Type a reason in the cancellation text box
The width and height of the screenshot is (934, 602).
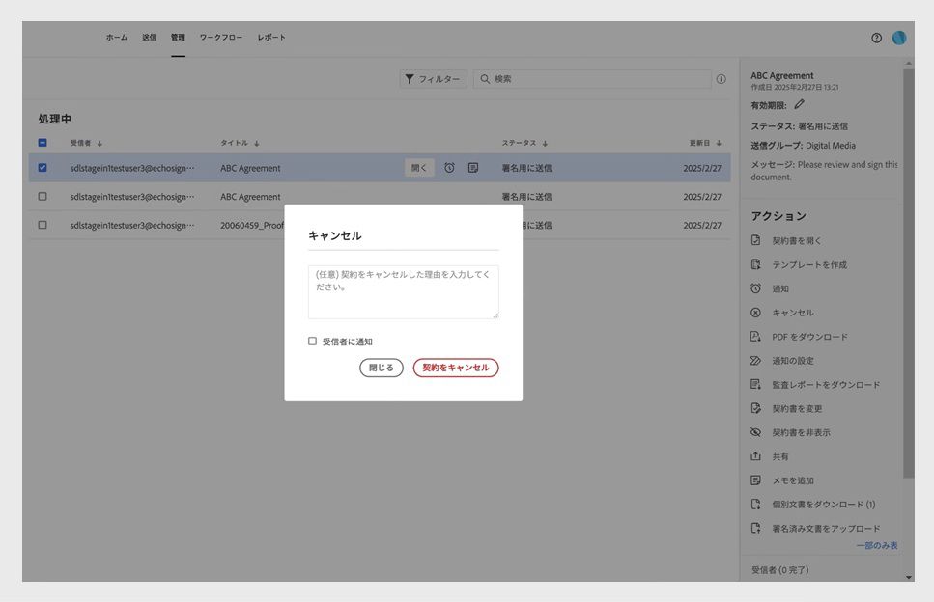click(403, 289)
